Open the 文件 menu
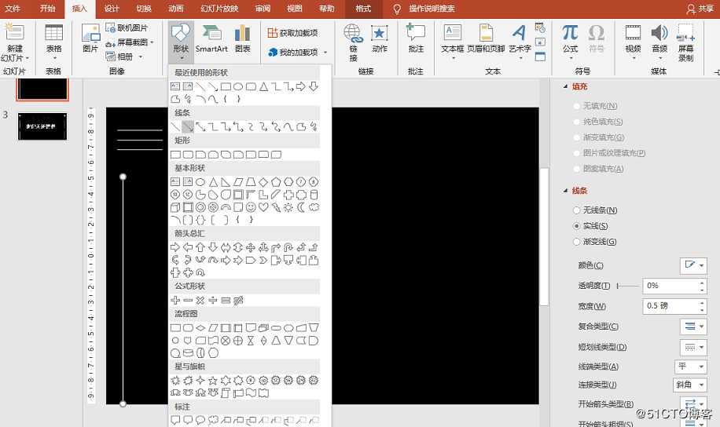 [13, 9]
